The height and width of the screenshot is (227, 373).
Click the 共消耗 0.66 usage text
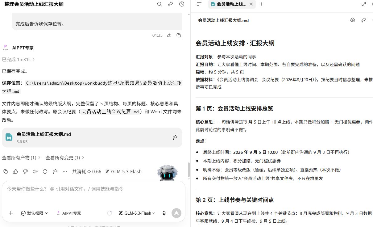pos(87,171)
